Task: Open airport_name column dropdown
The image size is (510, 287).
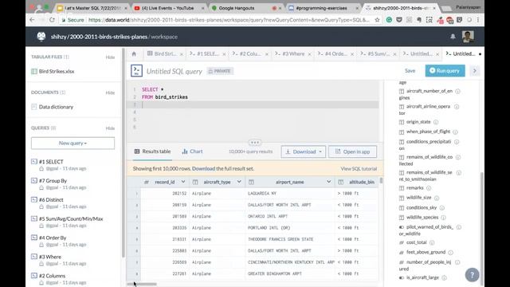Action: click(x=329, y=182)
